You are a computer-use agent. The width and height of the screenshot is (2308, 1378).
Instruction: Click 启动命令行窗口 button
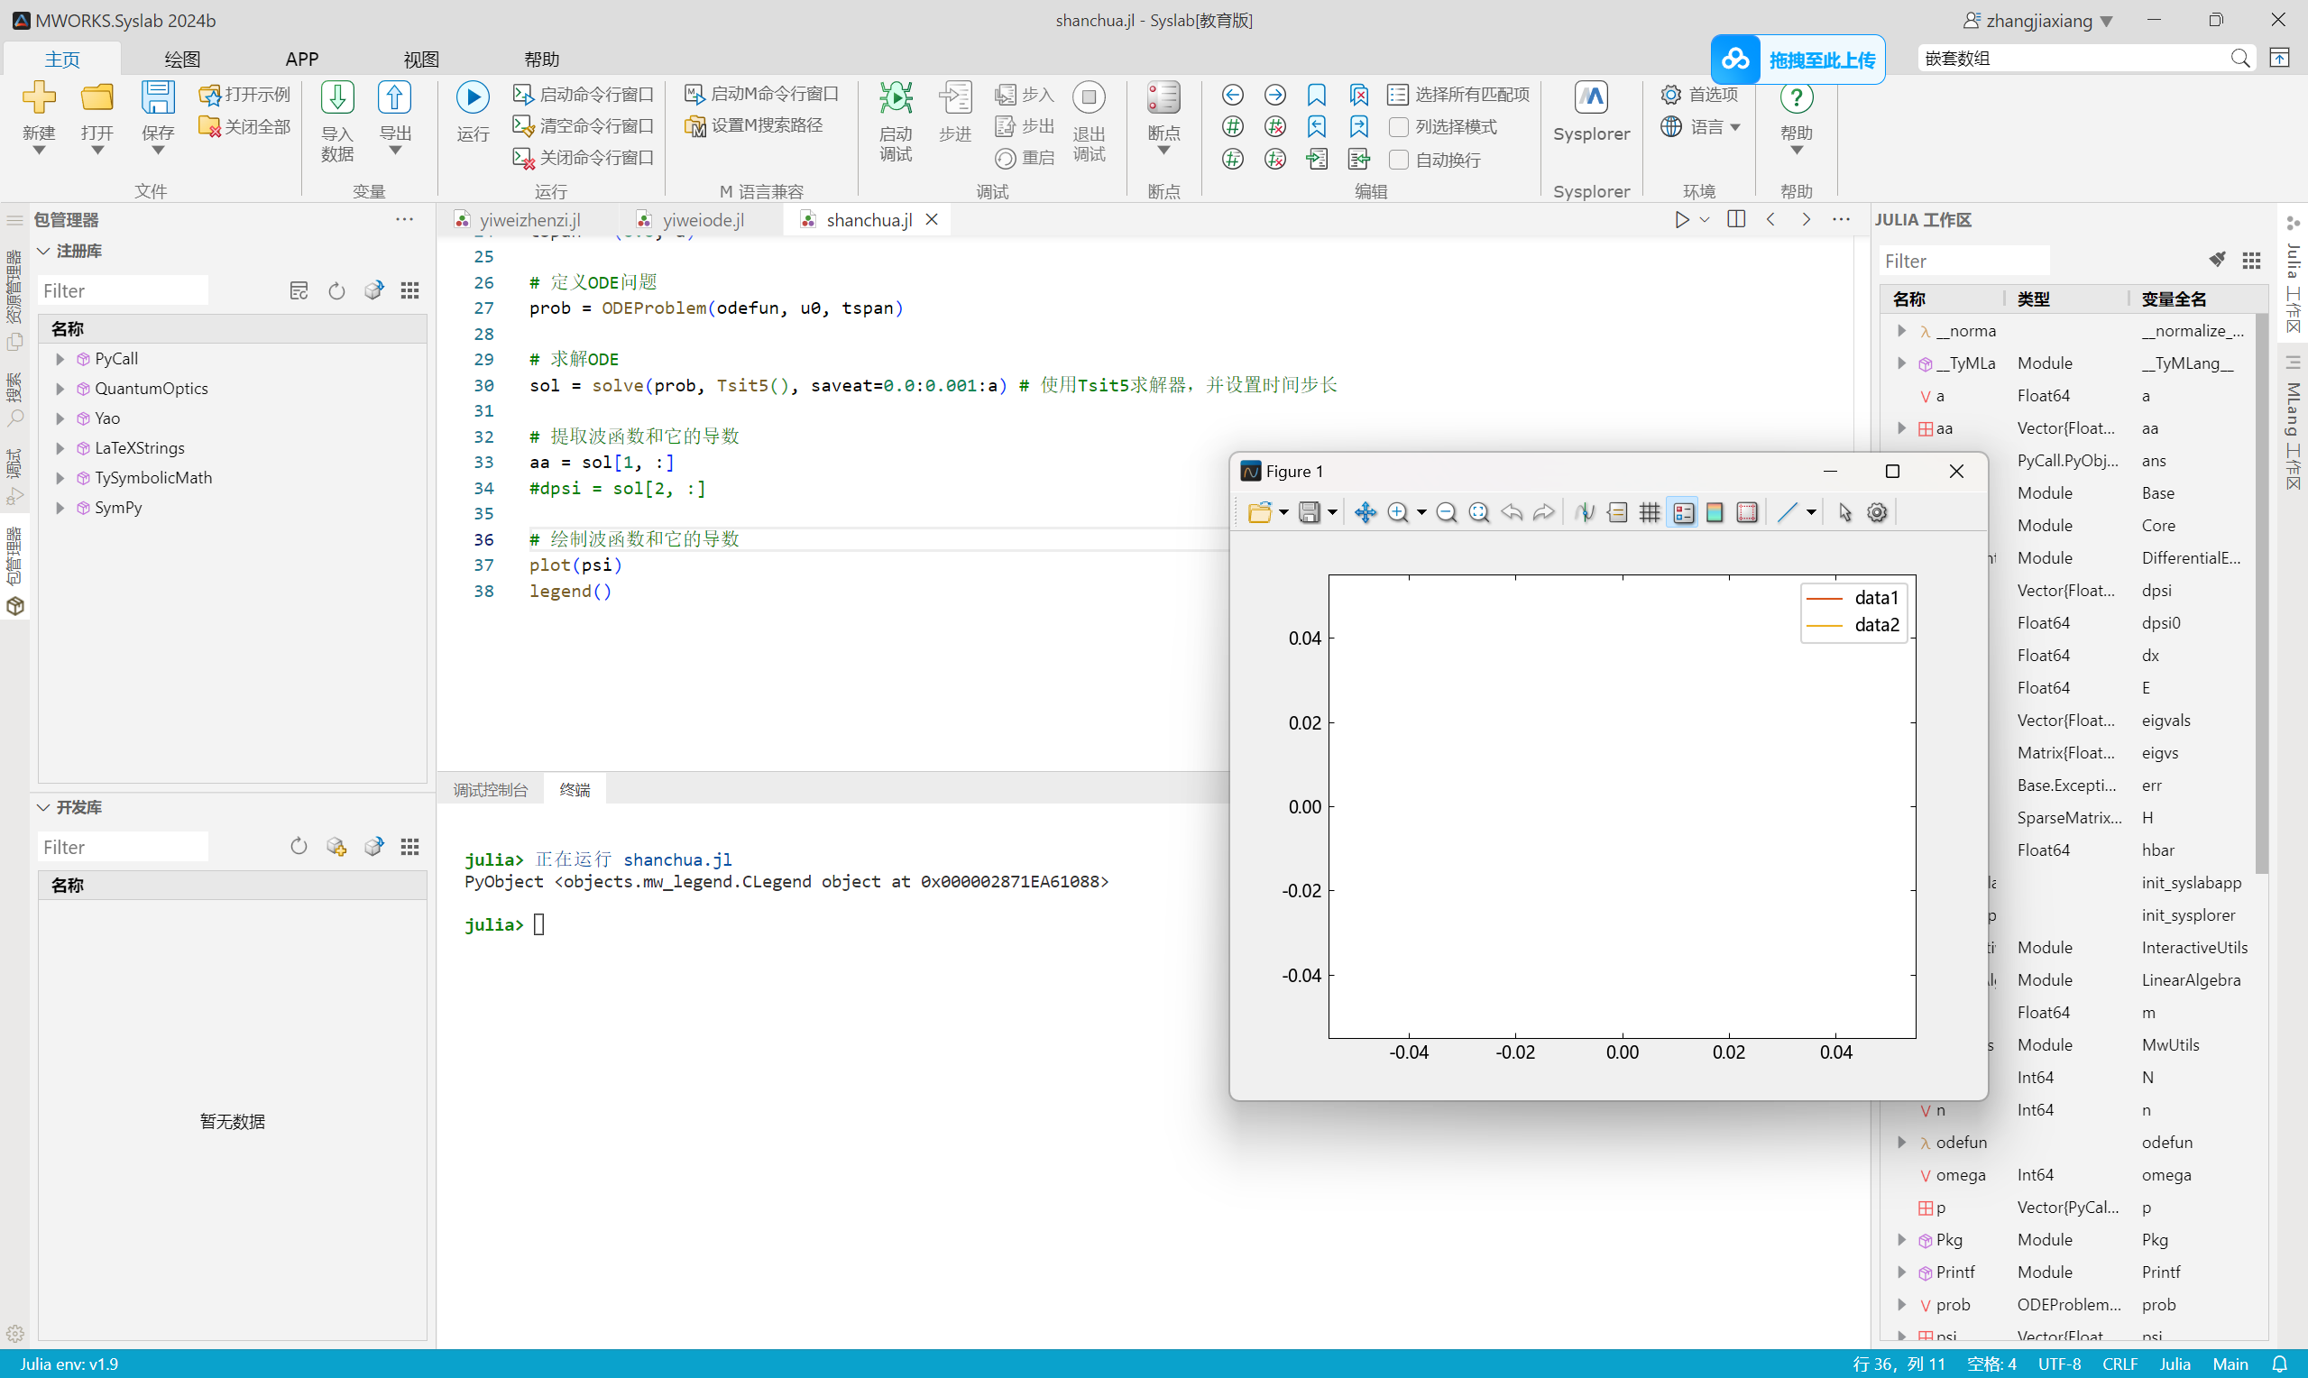584,94
